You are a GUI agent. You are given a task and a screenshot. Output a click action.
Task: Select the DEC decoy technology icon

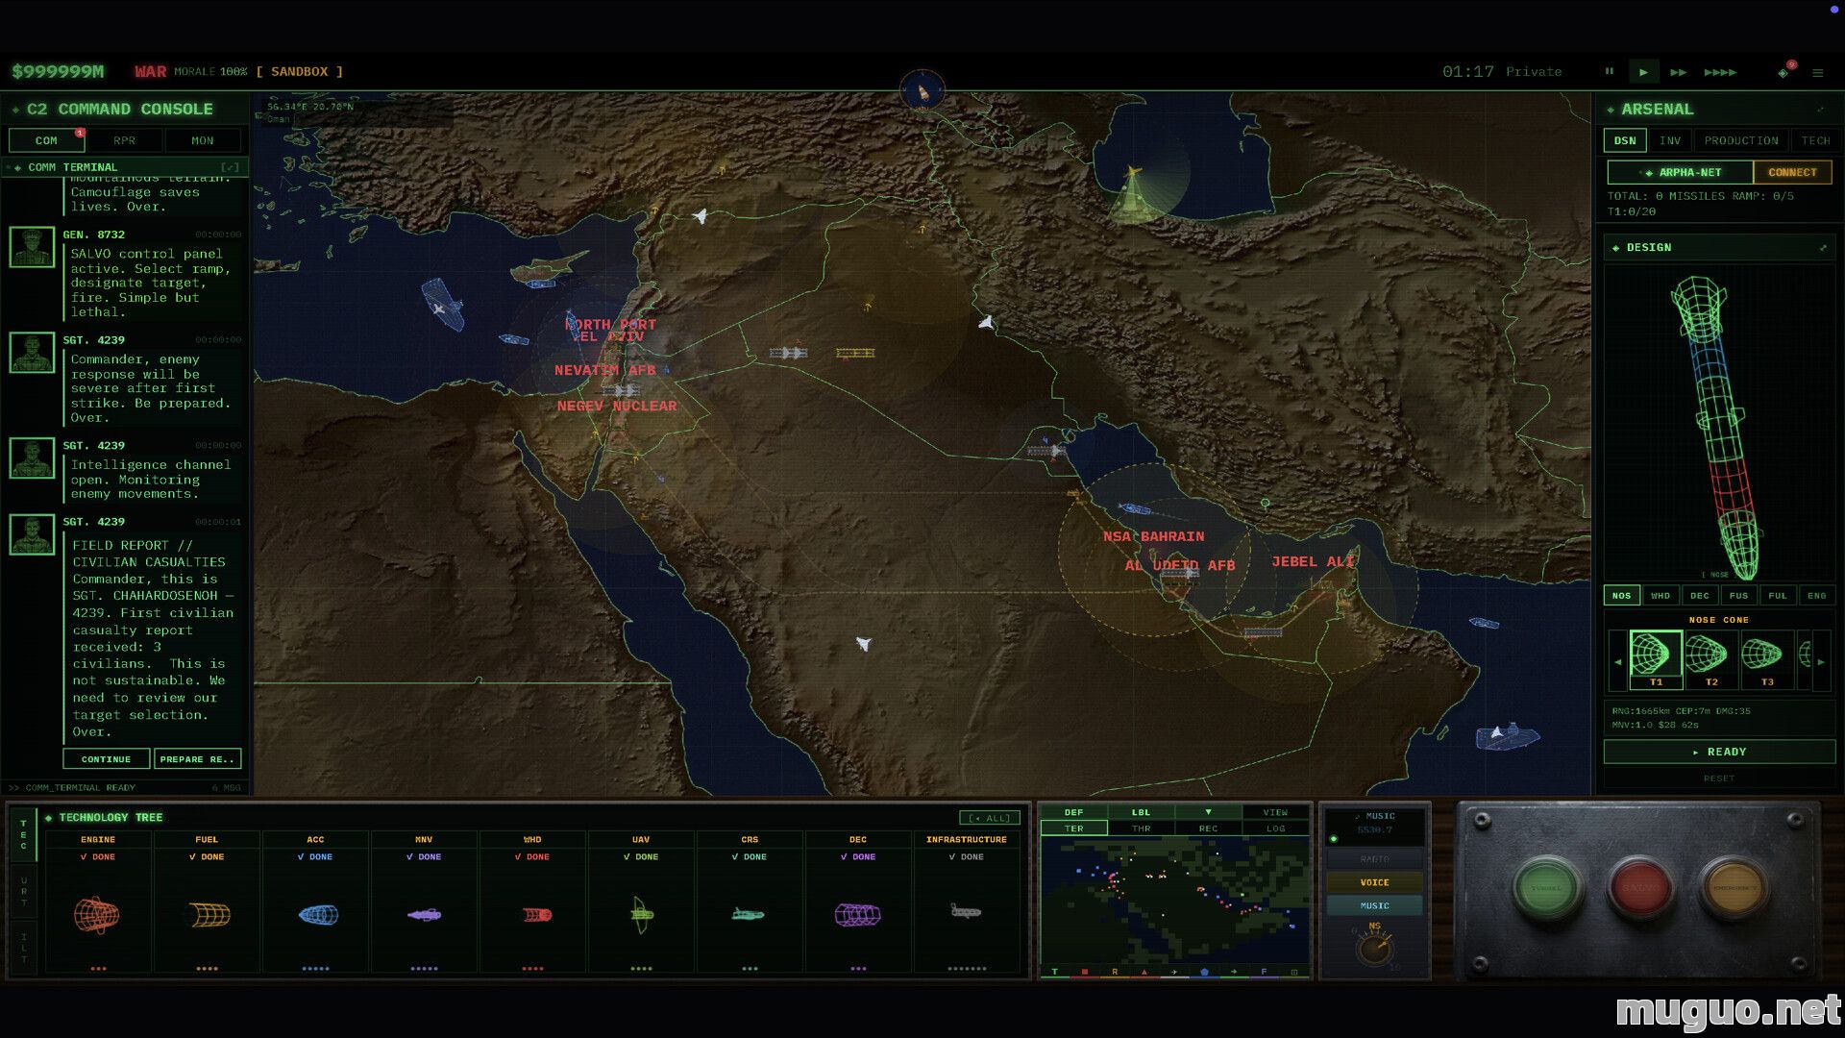[x=857, y=915]
